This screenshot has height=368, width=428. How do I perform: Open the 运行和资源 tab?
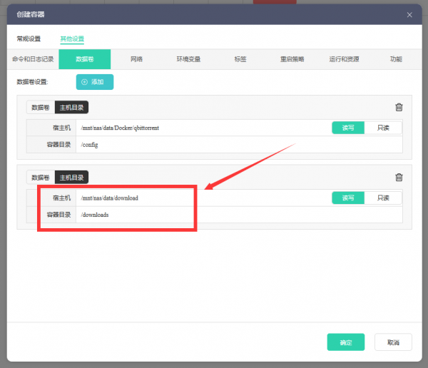(344, 59)
